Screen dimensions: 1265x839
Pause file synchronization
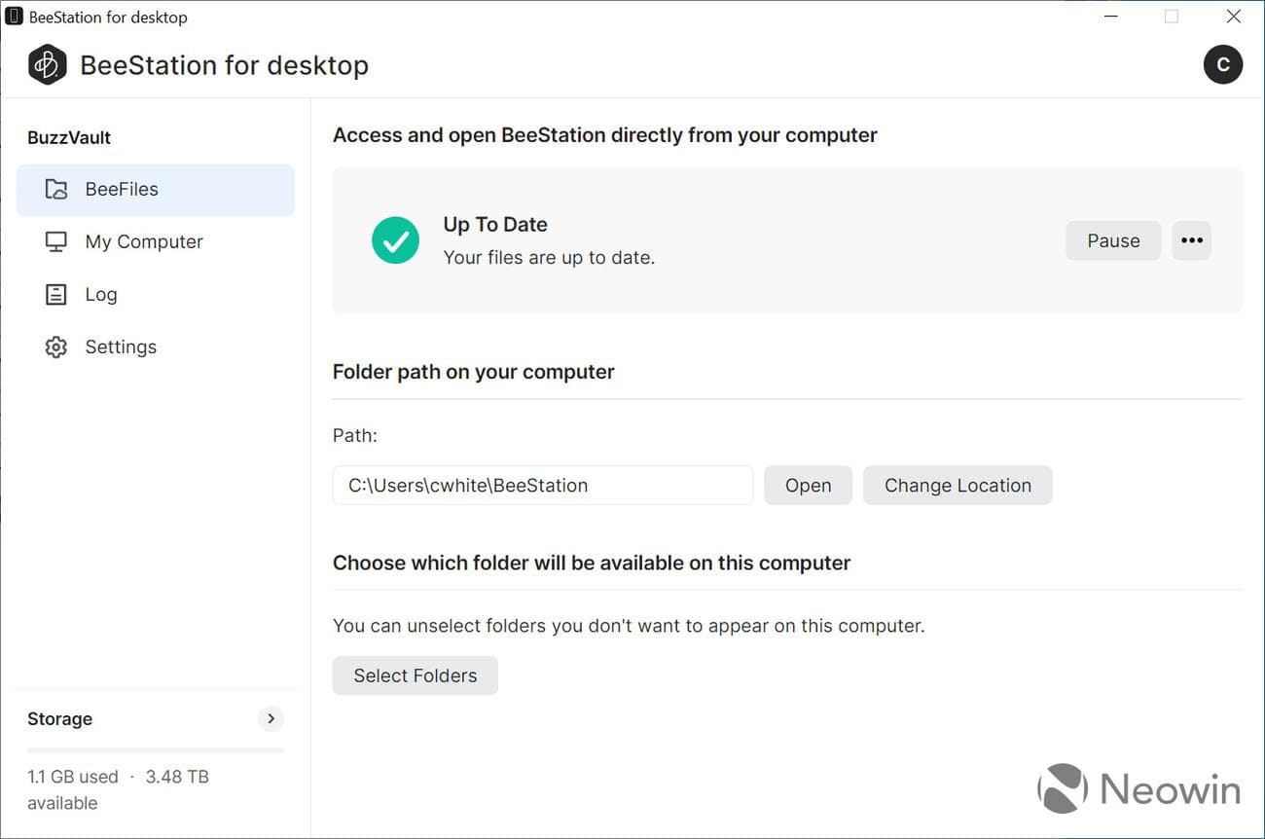[1113, 239]
